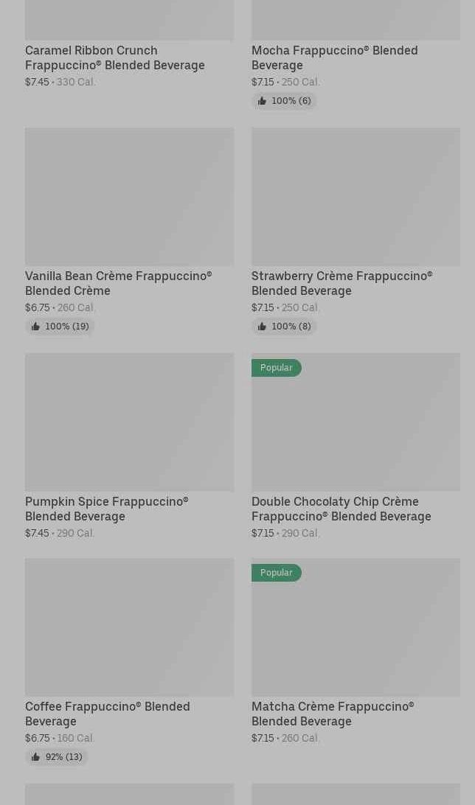Click thumbs-up icon under Vanilla Bean Crème

35,327
